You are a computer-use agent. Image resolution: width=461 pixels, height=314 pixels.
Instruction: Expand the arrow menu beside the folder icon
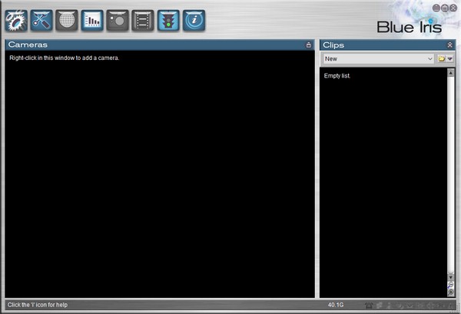click(x=449, y=59)
